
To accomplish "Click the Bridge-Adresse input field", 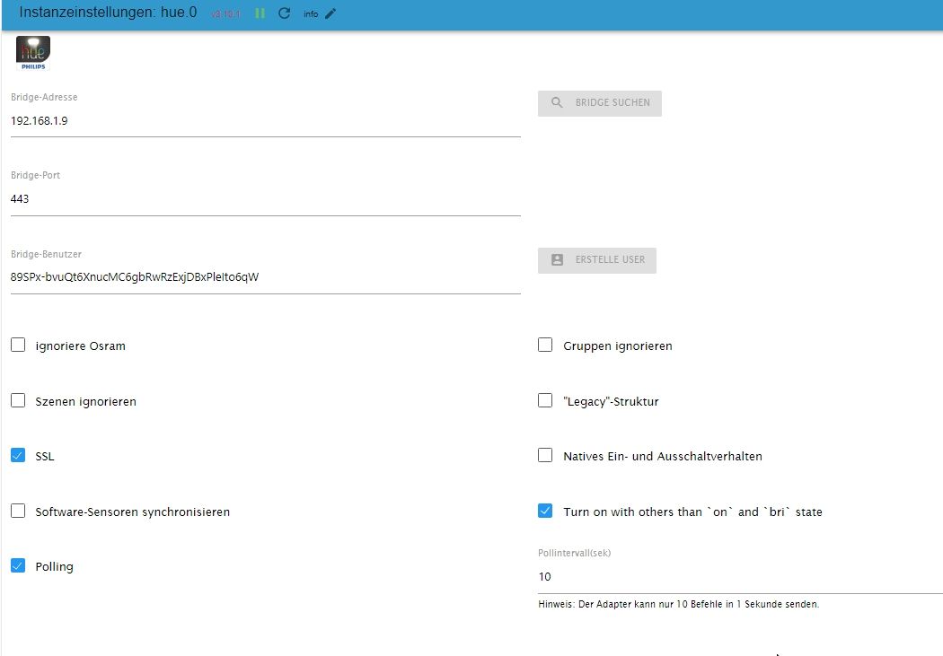I will 265,121.
